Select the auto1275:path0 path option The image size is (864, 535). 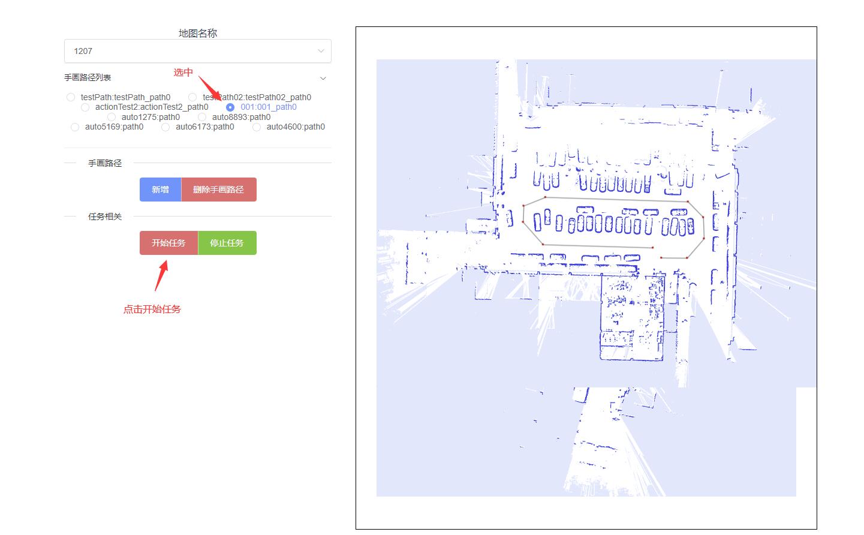point(112,117)
